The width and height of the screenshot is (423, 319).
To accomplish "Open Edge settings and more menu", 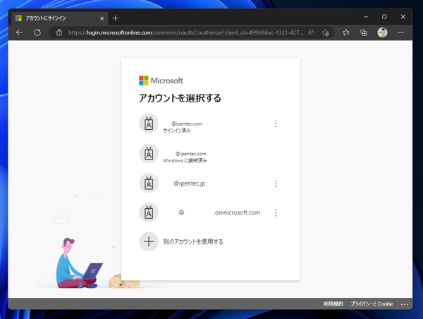I will pyautogui.click(x=401, y=32).
